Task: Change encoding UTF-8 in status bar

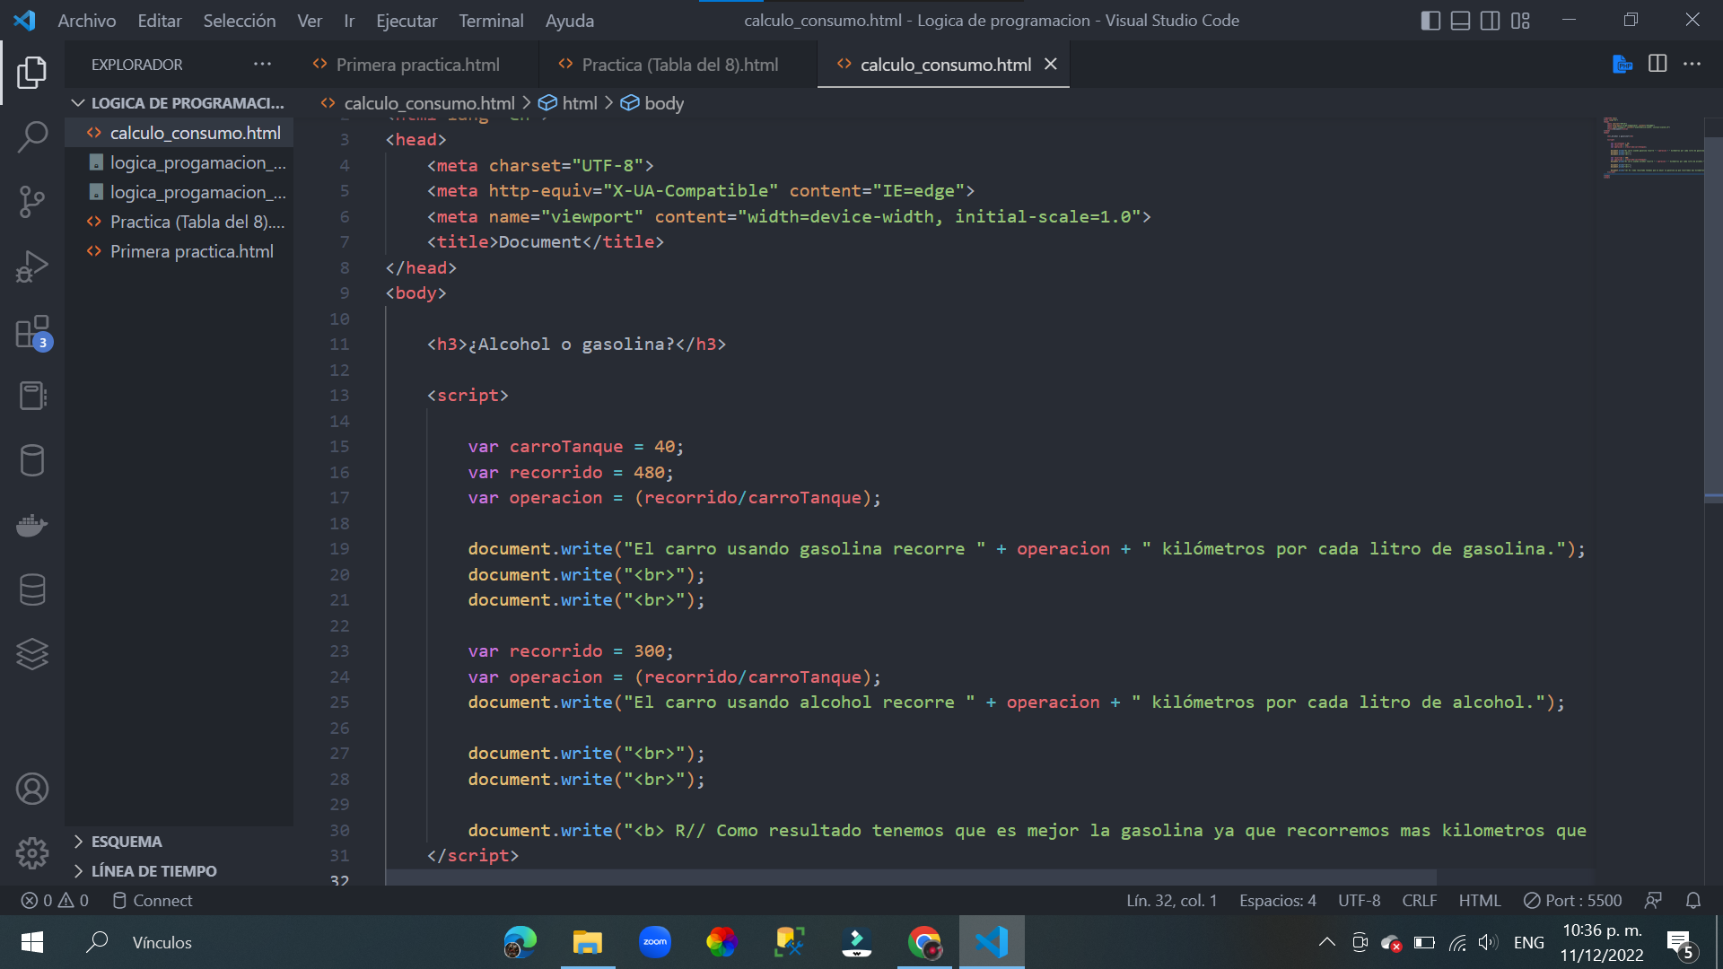Action: pyautogui.click(x=1359, y=900)
